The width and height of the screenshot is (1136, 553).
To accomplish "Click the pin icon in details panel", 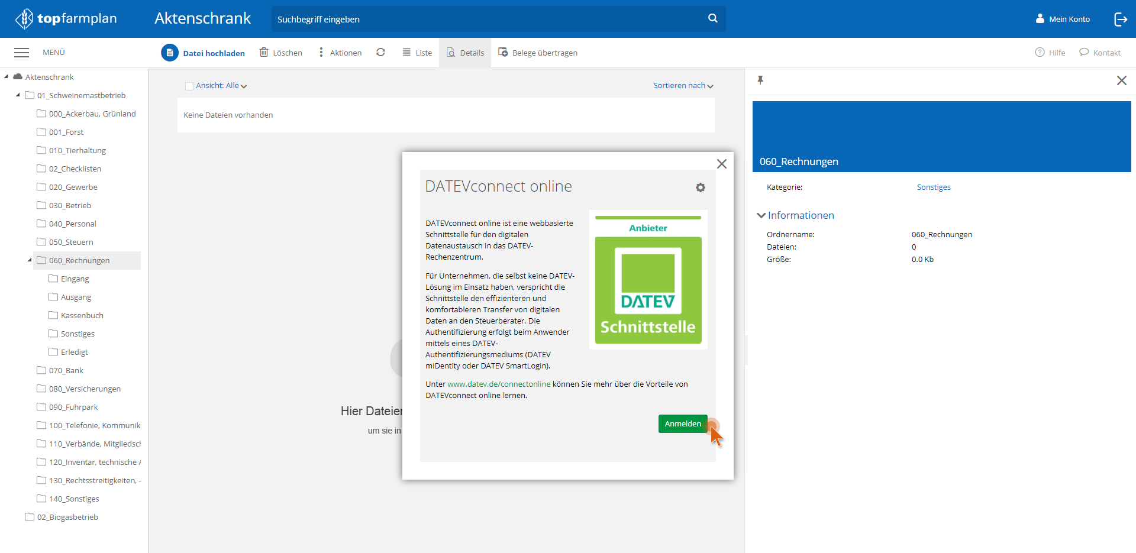I will click(760, 80).
